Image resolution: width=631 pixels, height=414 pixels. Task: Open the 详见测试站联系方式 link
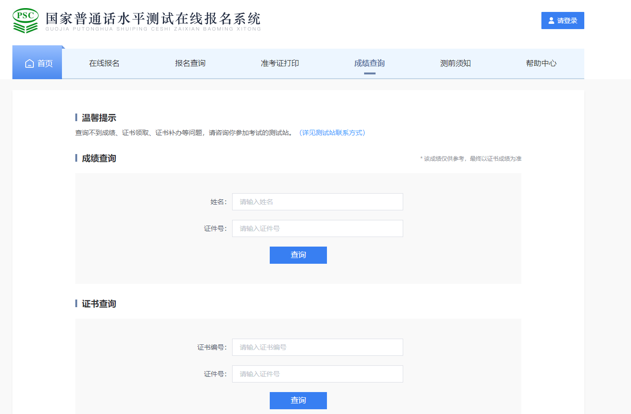pos(332,133)
